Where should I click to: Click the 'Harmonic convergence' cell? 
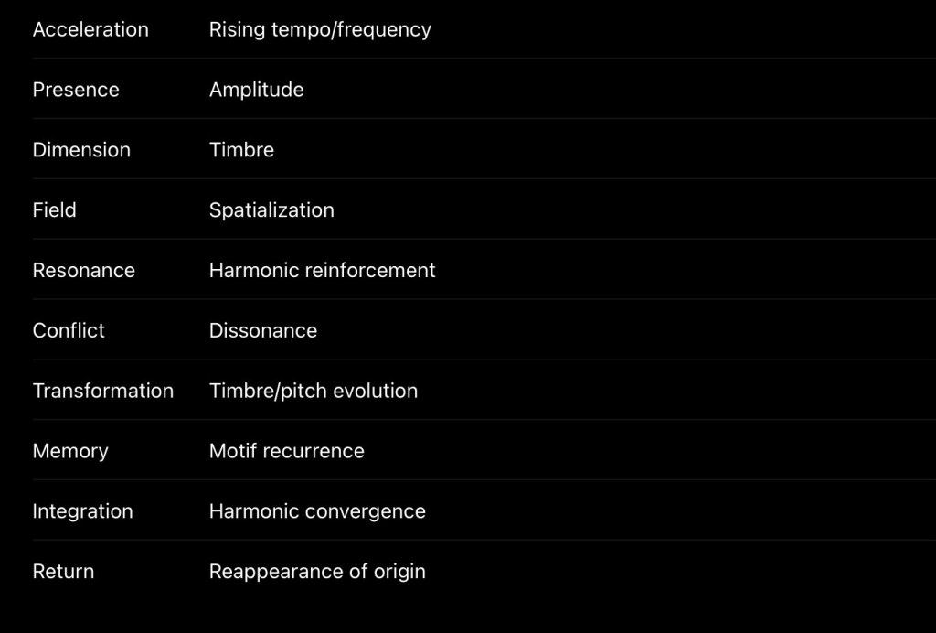click(x=317, y=511)
